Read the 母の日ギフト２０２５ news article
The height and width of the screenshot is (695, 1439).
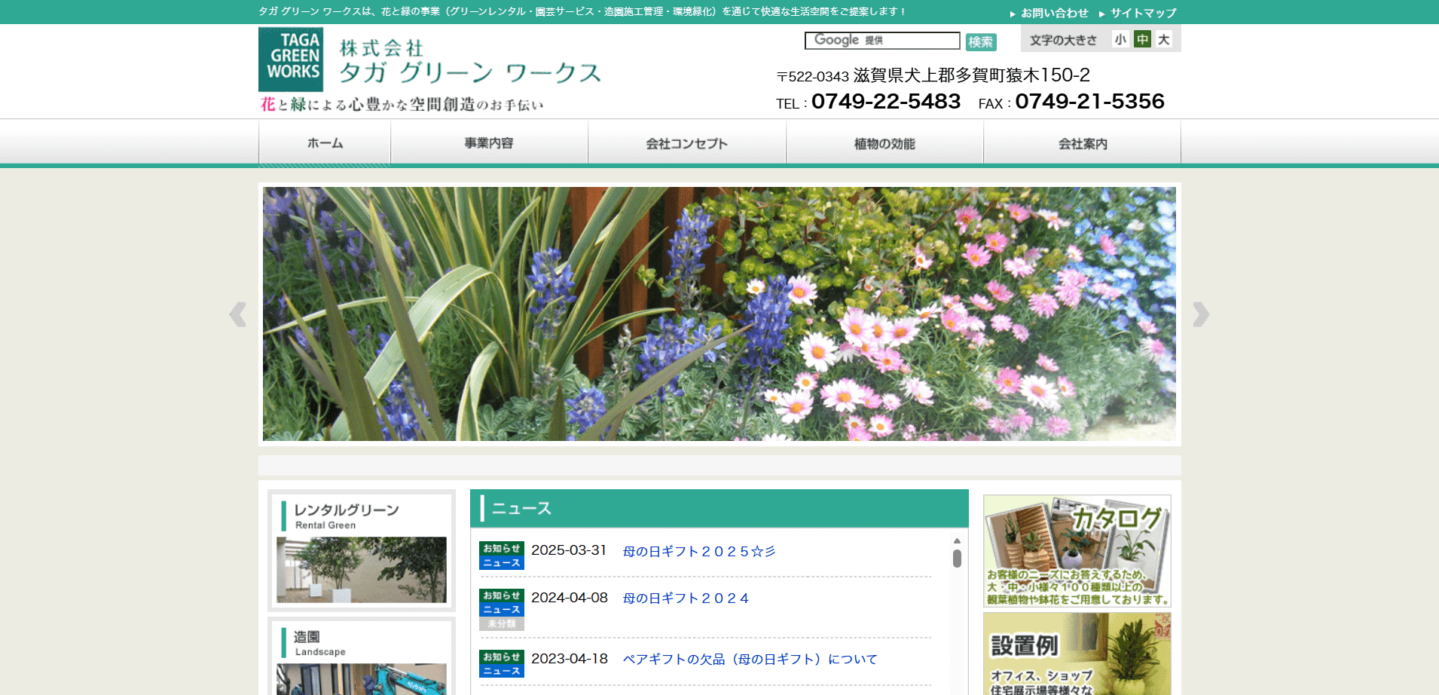pos(698,552)
